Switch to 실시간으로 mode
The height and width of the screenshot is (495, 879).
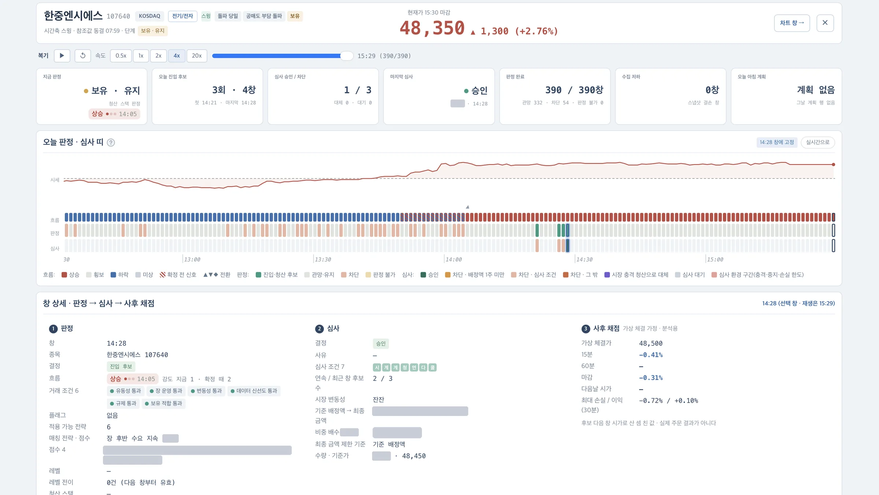tap(818, 142)
